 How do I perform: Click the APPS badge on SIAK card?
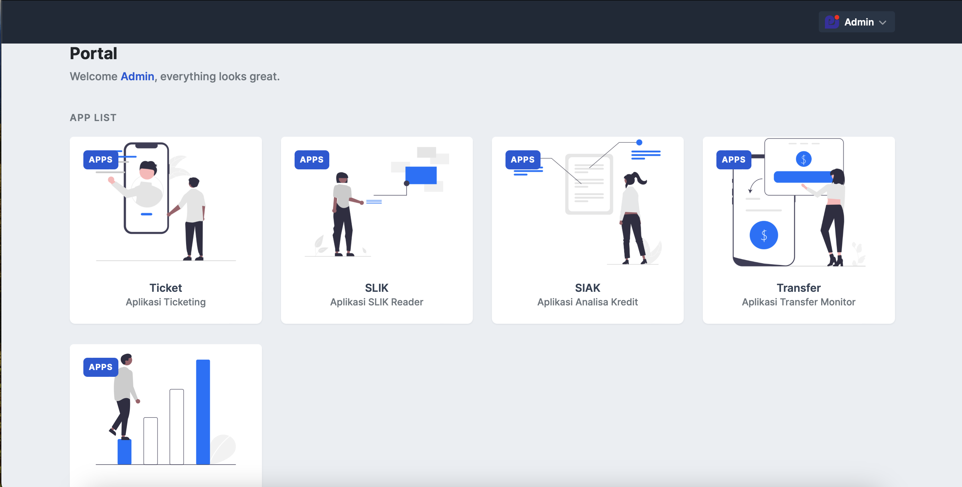point(523,159)
